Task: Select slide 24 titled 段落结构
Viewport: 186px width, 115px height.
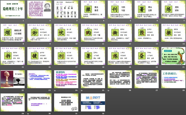Action: (66, 79)
